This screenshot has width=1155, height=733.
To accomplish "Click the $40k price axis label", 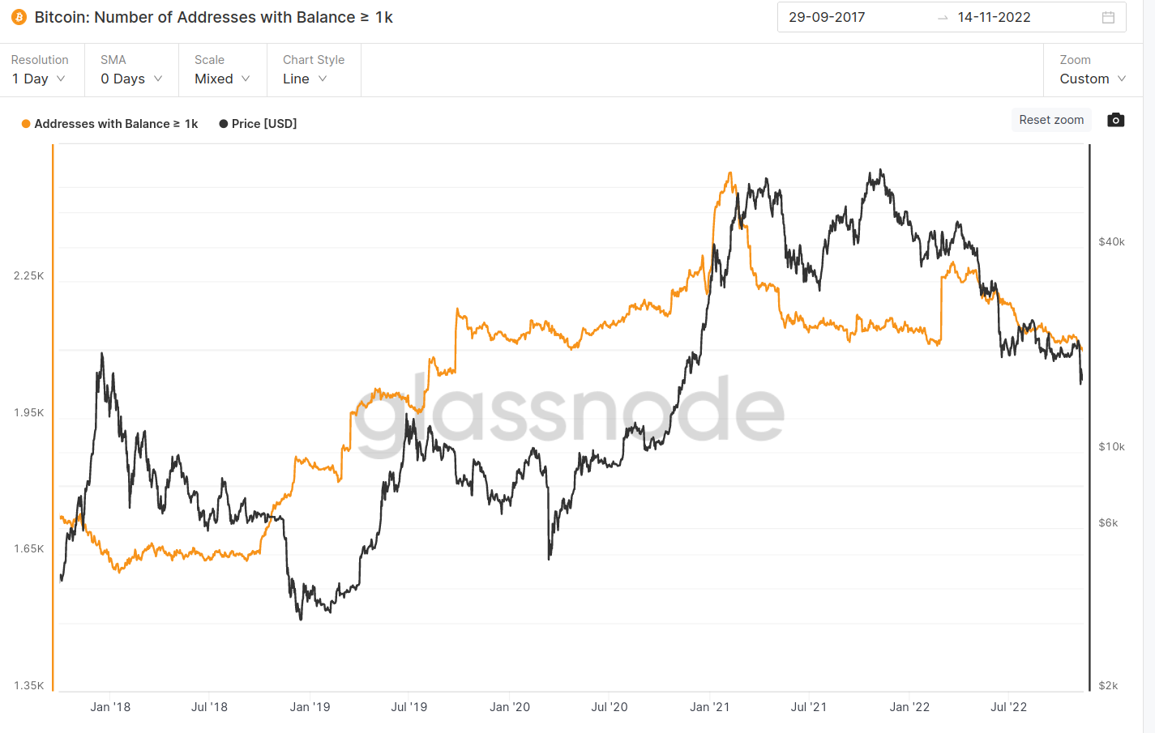I will 1111,241.
